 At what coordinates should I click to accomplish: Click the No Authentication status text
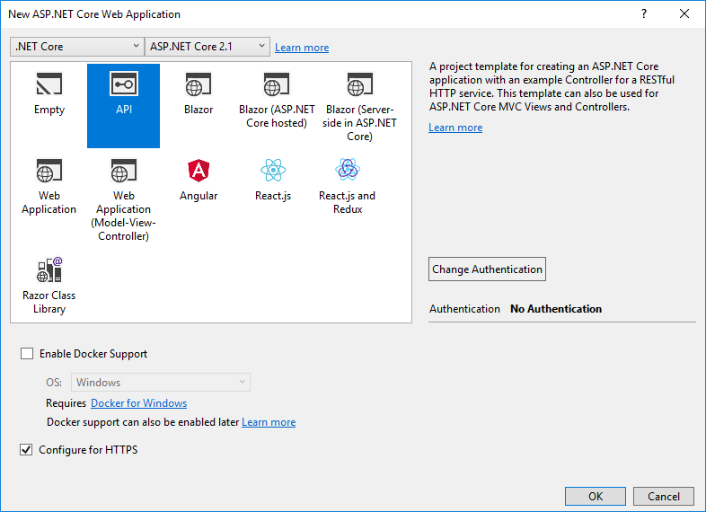[556, 309]
